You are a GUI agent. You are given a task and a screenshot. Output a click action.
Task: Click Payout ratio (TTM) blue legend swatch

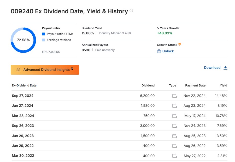click(43, 34)
